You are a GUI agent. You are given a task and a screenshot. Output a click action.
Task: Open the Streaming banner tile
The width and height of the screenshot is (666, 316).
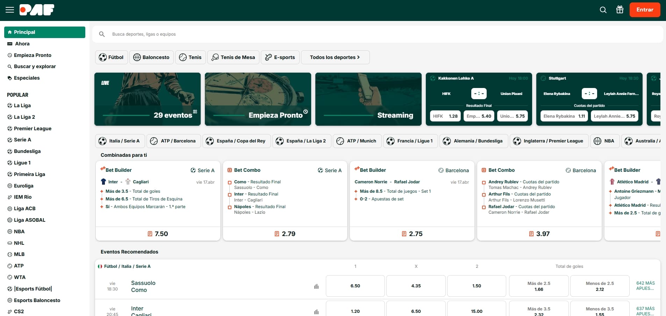(368, 99)
